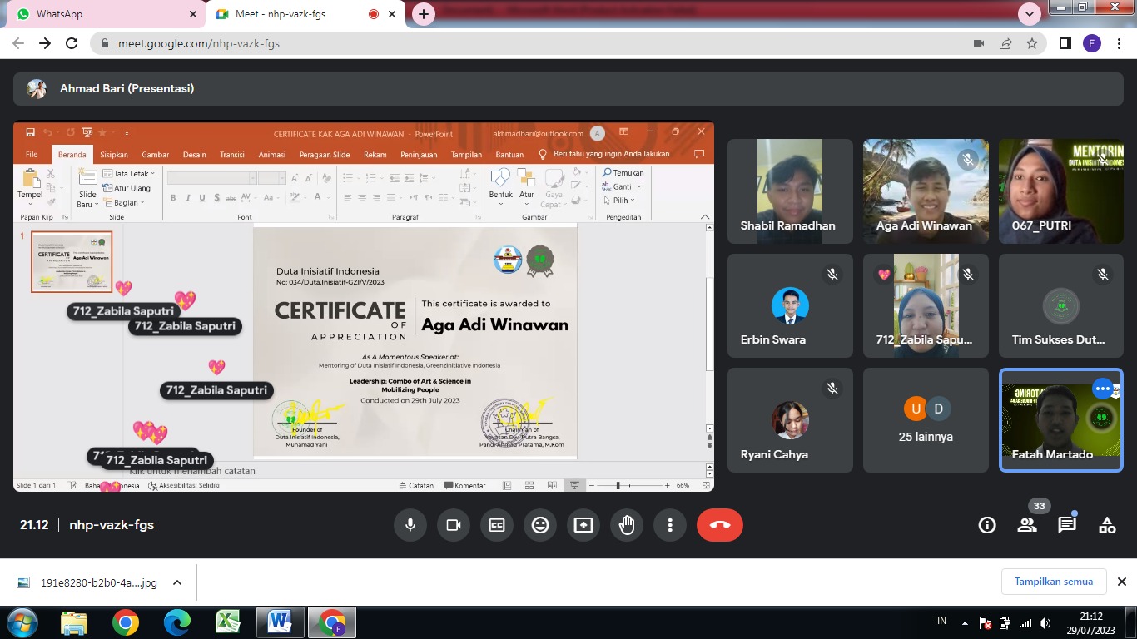Screen dimensions: 1137x639
Task: Open the activities icon
Action: 1107,525
